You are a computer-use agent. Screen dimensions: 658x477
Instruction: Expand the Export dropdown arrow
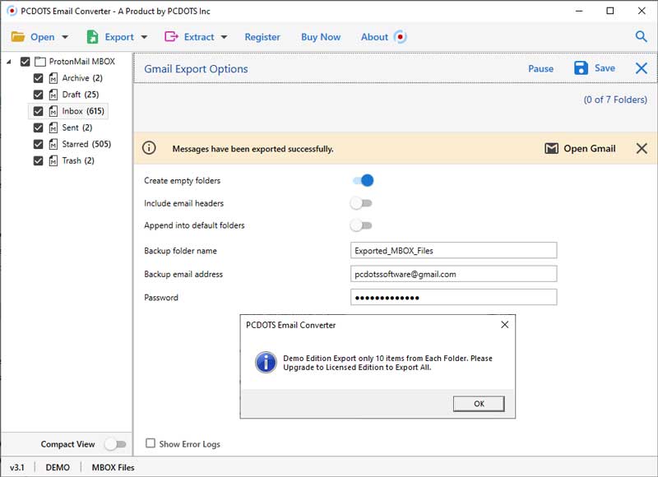coord(144,37)
